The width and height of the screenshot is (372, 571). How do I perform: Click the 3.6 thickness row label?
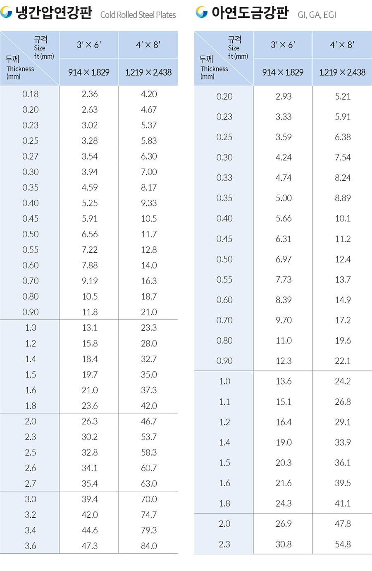coord(30,546)
